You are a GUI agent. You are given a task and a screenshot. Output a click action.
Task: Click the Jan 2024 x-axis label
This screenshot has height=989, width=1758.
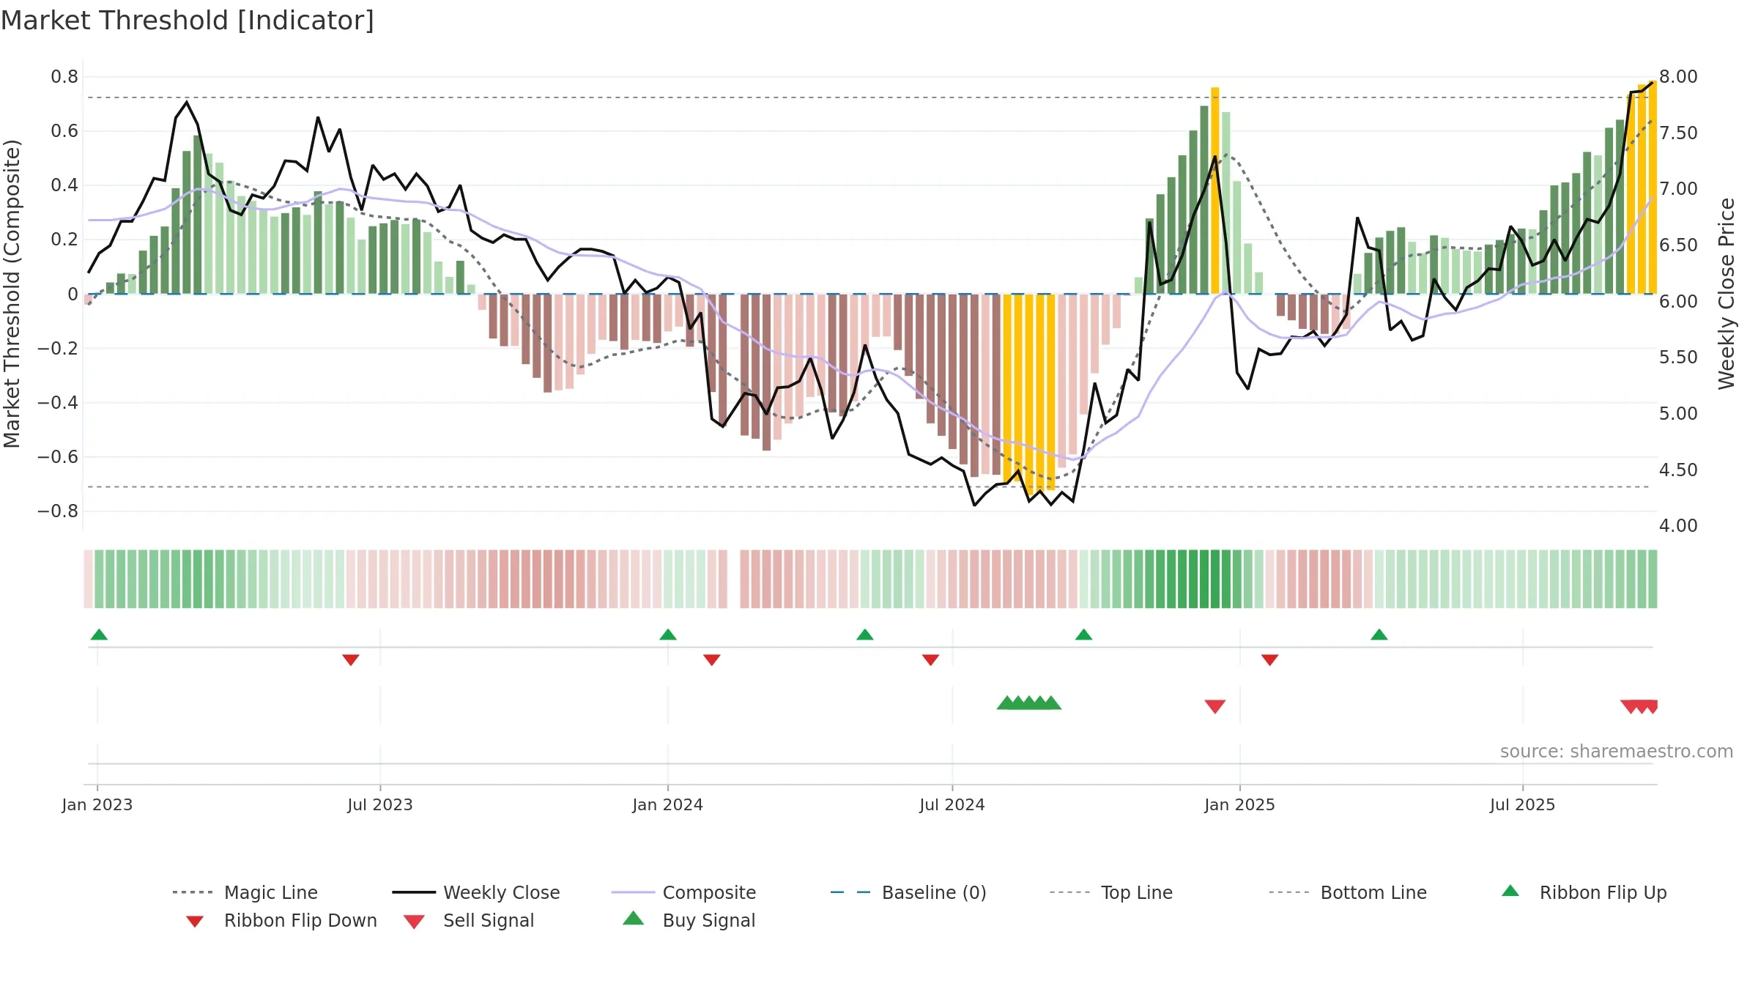click(668, 804)
